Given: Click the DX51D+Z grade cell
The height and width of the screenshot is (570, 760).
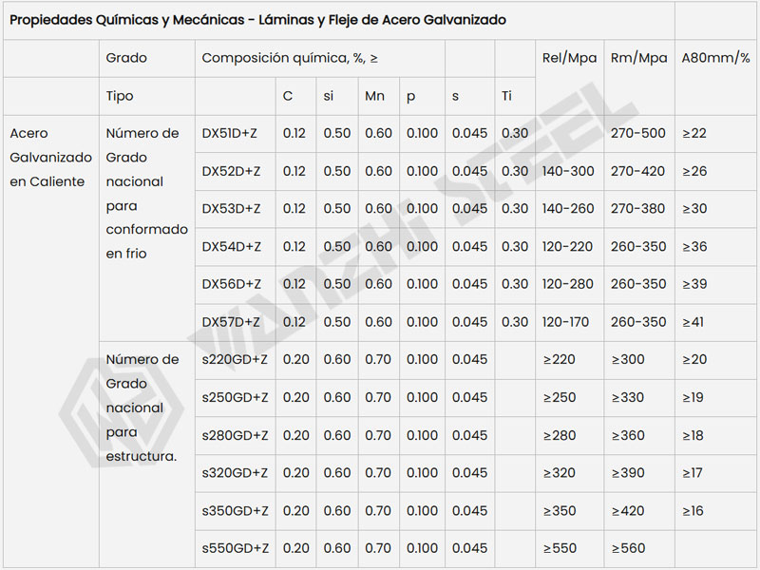Looking at the screenshot, I should [235, 134].
